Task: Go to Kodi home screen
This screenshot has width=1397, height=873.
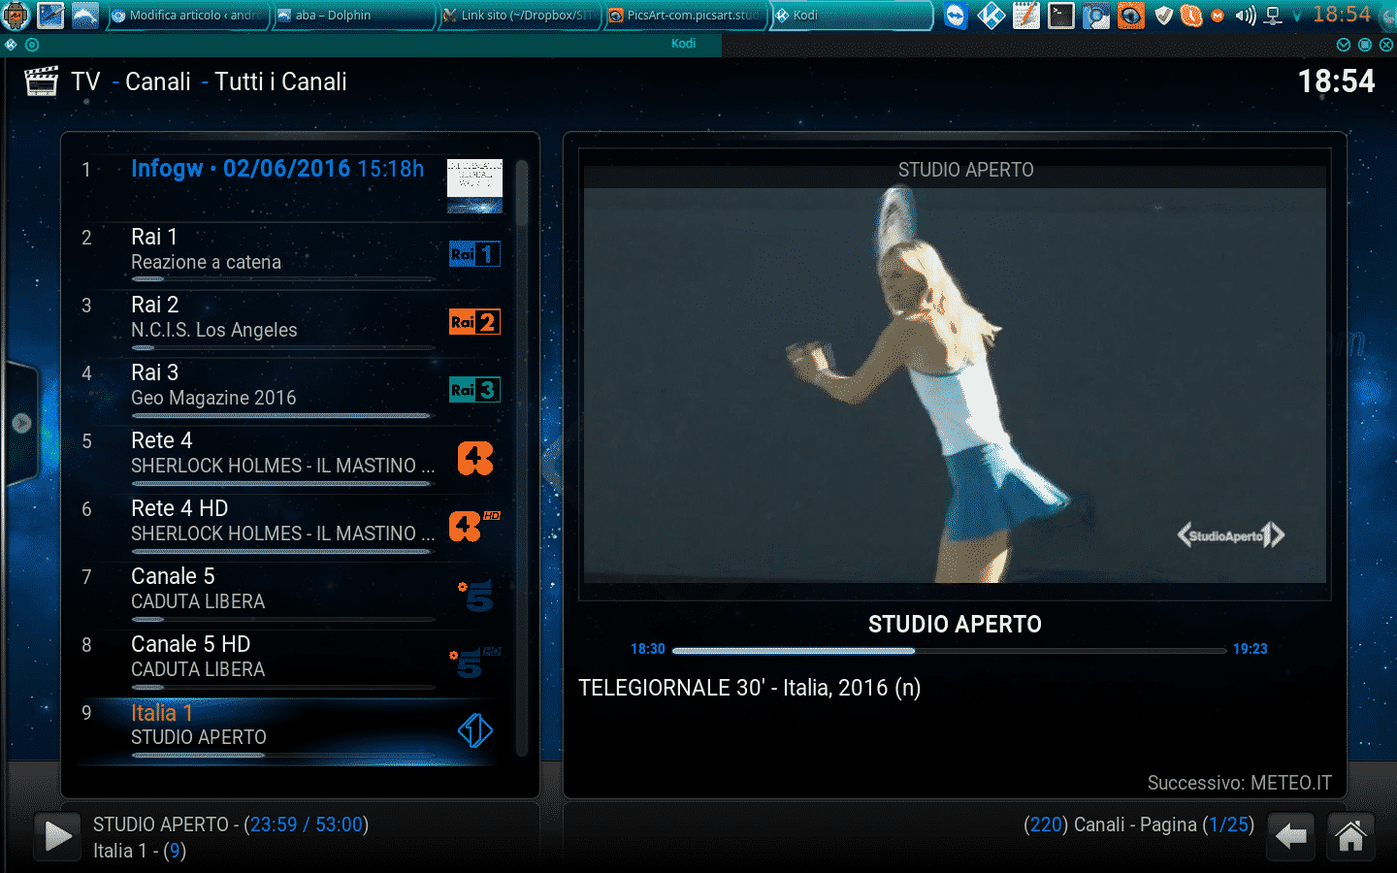Action: click(1350, 836)
